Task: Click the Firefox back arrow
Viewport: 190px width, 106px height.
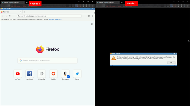Action: click(x=2, y=16)
